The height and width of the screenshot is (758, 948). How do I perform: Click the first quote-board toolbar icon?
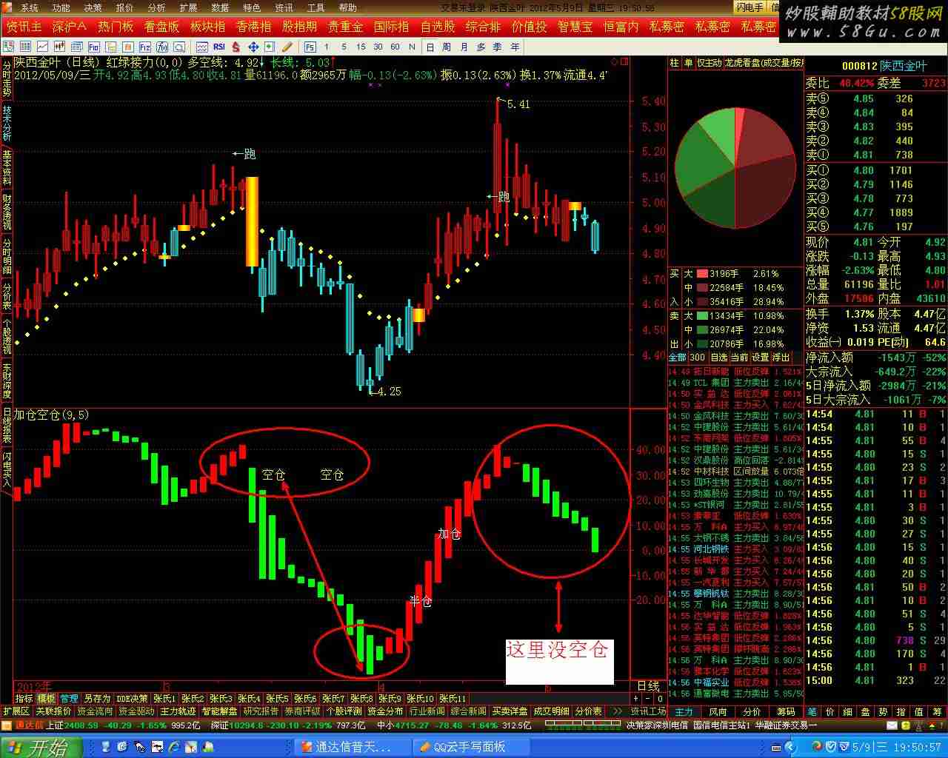(10, 47)
